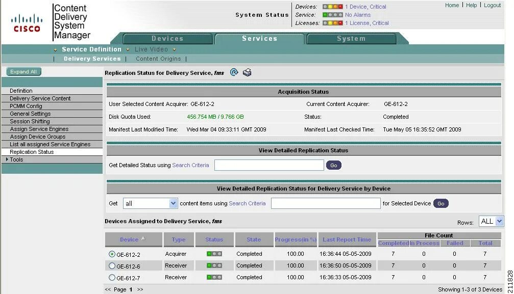Open the Live Video submenu
514x294 pixels.
(x=151, y=49)
